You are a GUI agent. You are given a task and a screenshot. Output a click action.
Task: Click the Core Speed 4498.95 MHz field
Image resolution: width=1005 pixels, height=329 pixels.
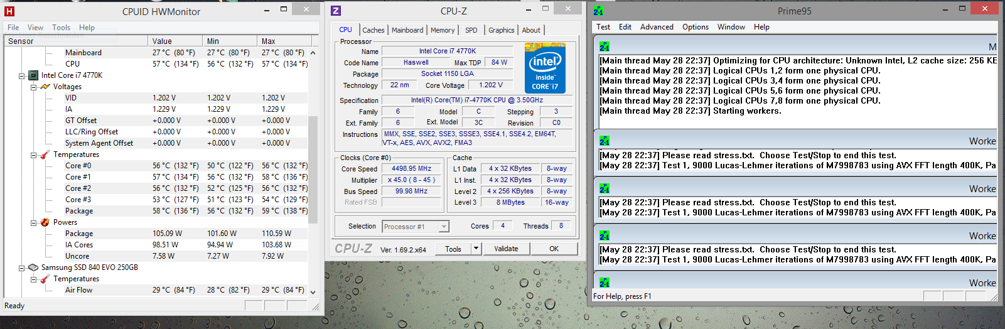(x=411, y=169)
